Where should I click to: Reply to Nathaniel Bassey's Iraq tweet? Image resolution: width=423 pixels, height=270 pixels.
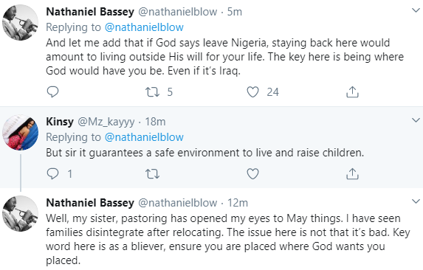(x=52, y=92)
